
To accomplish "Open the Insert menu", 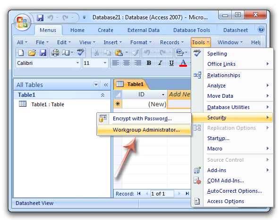I will 113,42.
